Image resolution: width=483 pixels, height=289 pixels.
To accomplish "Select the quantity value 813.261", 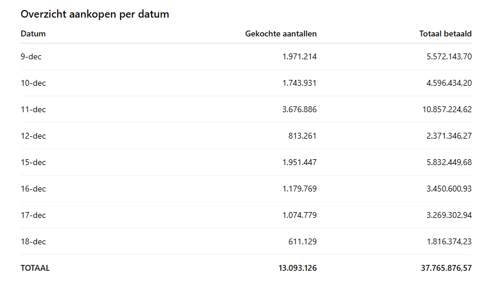I will (303, 136).
